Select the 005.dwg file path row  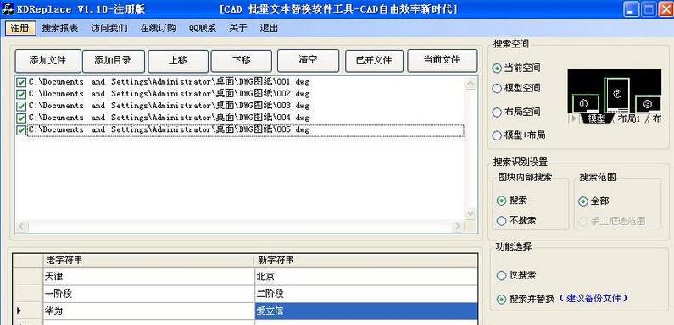click(246, 130)
